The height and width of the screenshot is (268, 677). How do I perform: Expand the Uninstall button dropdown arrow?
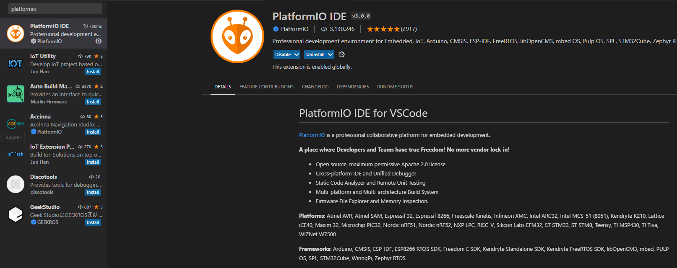coord(331,54)
